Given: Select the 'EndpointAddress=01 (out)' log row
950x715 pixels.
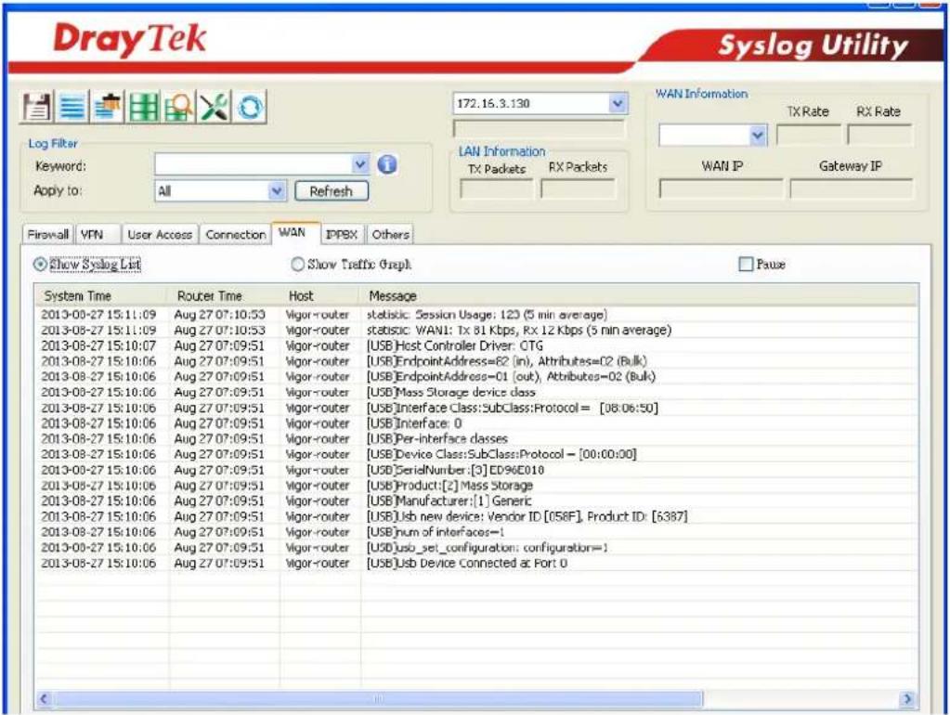Looking at the screenshot, I should pyautogui.click(x=476, y=377).
